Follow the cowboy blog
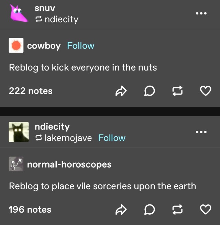220x225 pixels. 81,46
